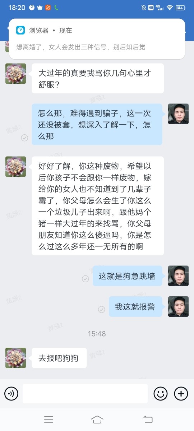Viewport: 194px width, 431px height.
Task: Tap the checkmark beside the 怎么那 message
Action: click(x=24, y=138)
